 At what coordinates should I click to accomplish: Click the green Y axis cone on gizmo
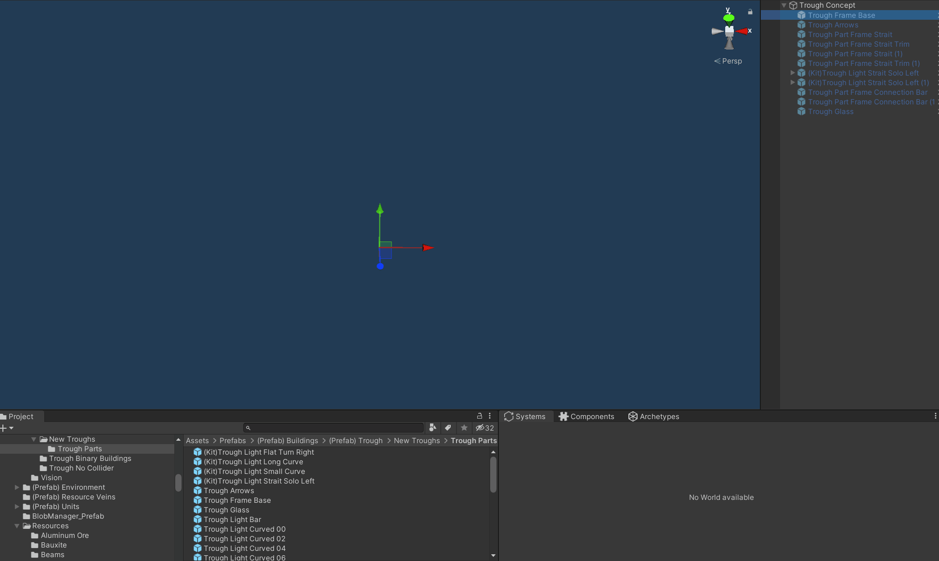[x=729, y=18]
